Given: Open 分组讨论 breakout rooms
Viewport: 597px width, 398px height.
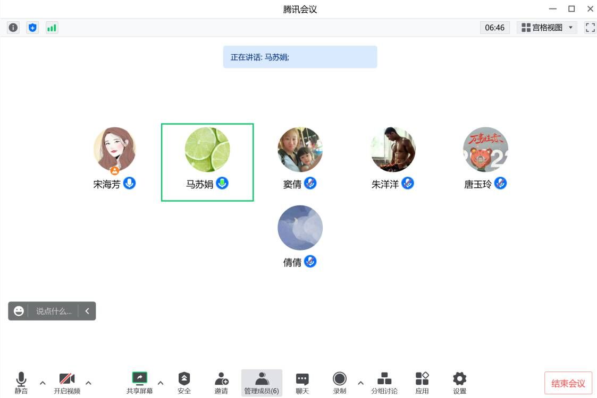Looking at the screenshot, I should (x=384, y=383).
